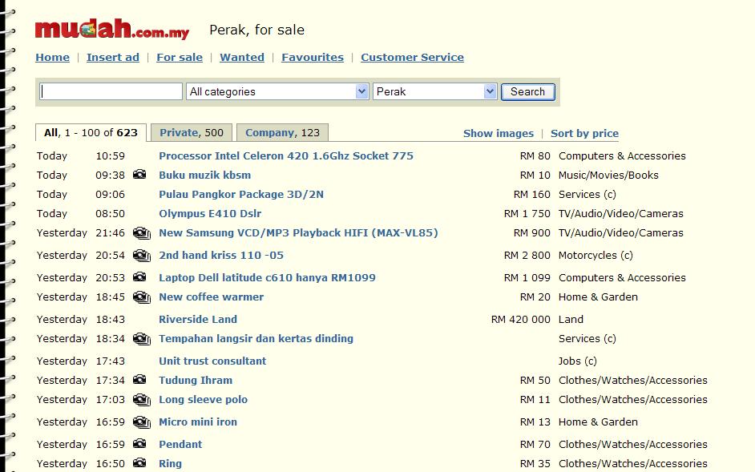
Task: Click the camera icon beside Tudung Ihram
Action: (139, 380)
